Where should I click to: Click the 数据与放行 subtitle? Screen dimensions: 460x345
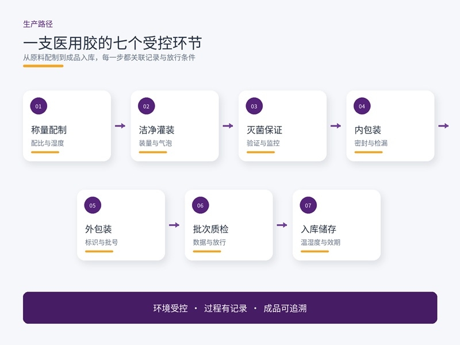click(209, 242)
